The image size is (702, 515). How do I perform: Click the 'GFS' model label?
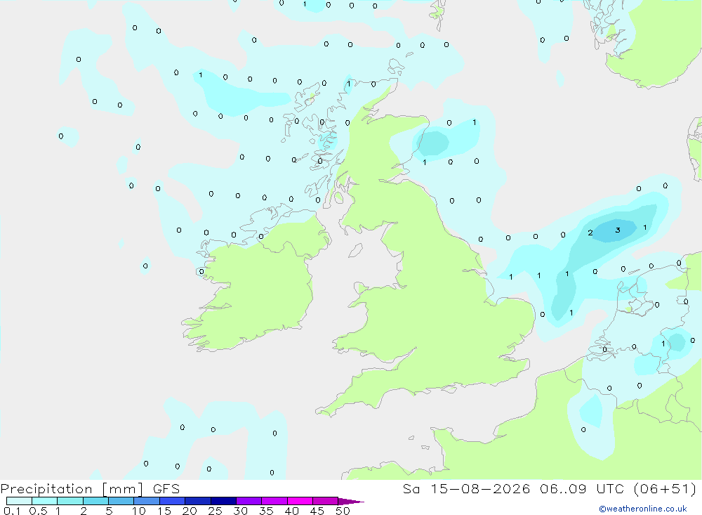coord(166,489)
